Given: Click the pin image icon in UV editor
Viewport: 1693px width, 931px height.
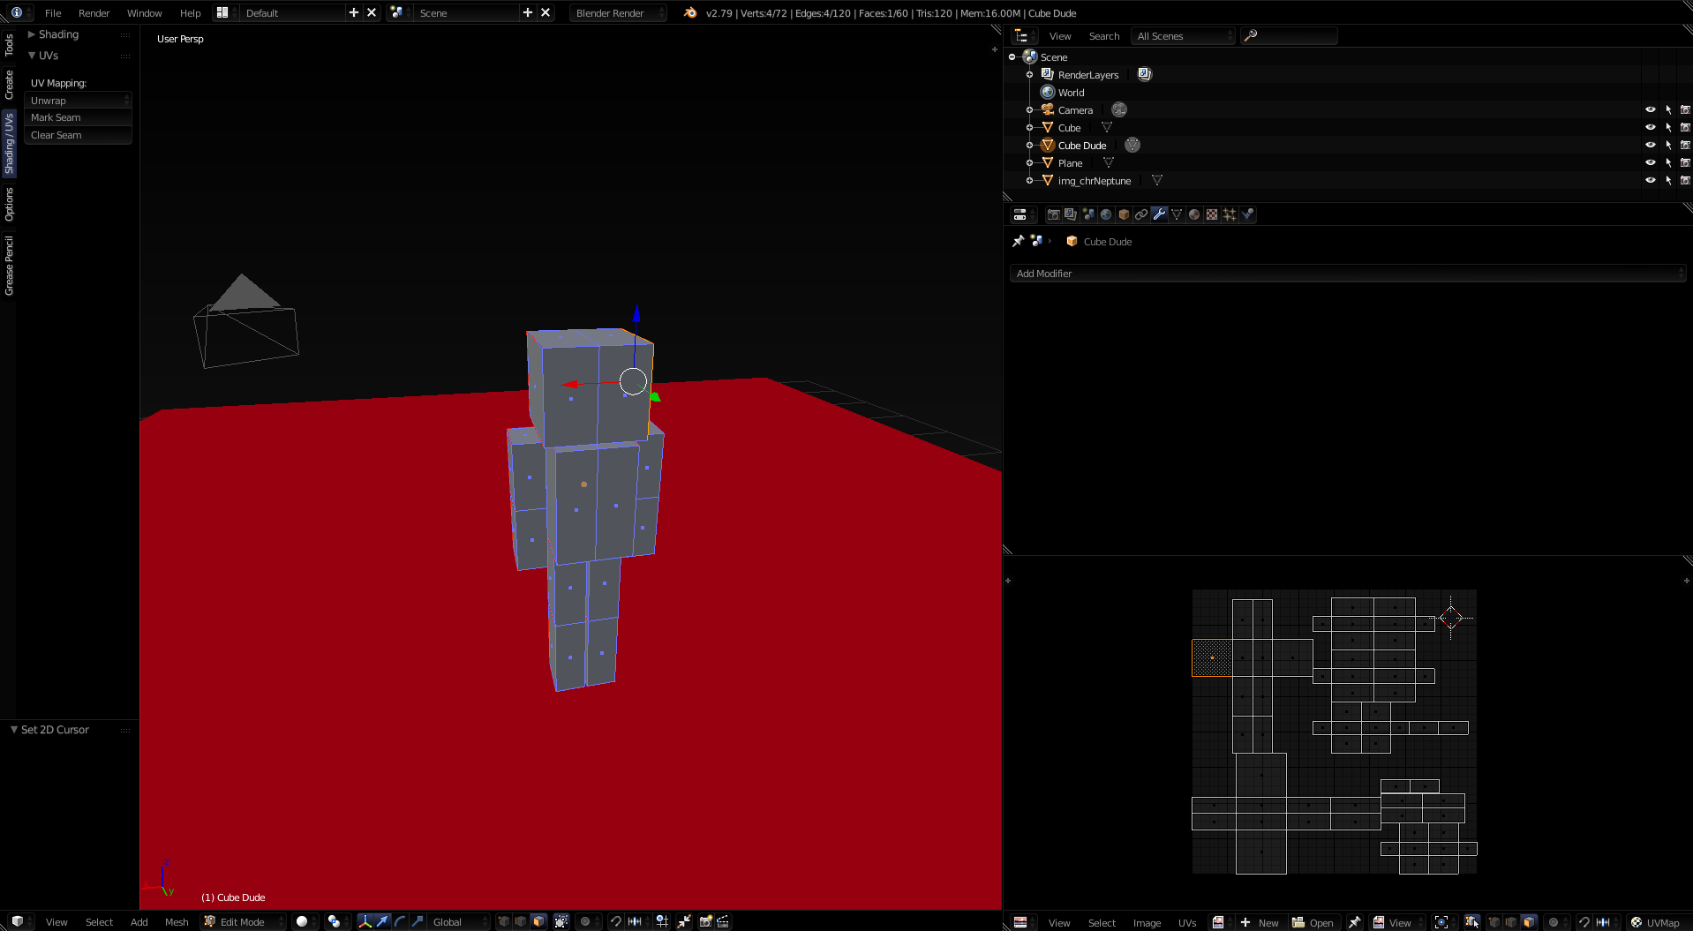Looking at the screenshot, I should [x=1354, y=922].
